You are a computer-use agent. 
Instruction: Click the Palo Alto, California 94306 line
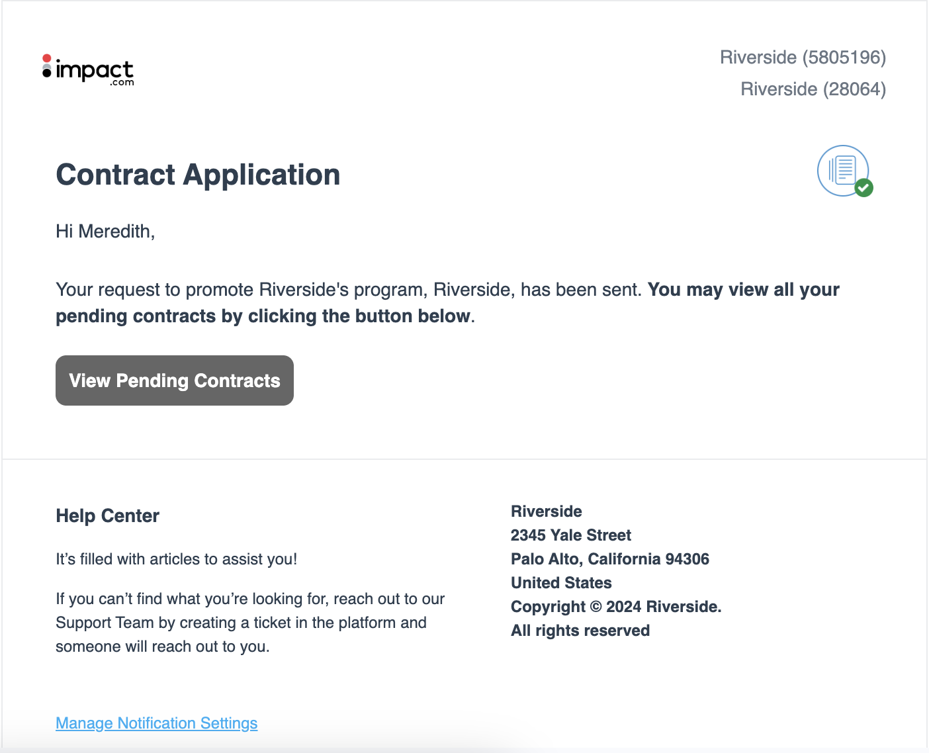[609, 559]
